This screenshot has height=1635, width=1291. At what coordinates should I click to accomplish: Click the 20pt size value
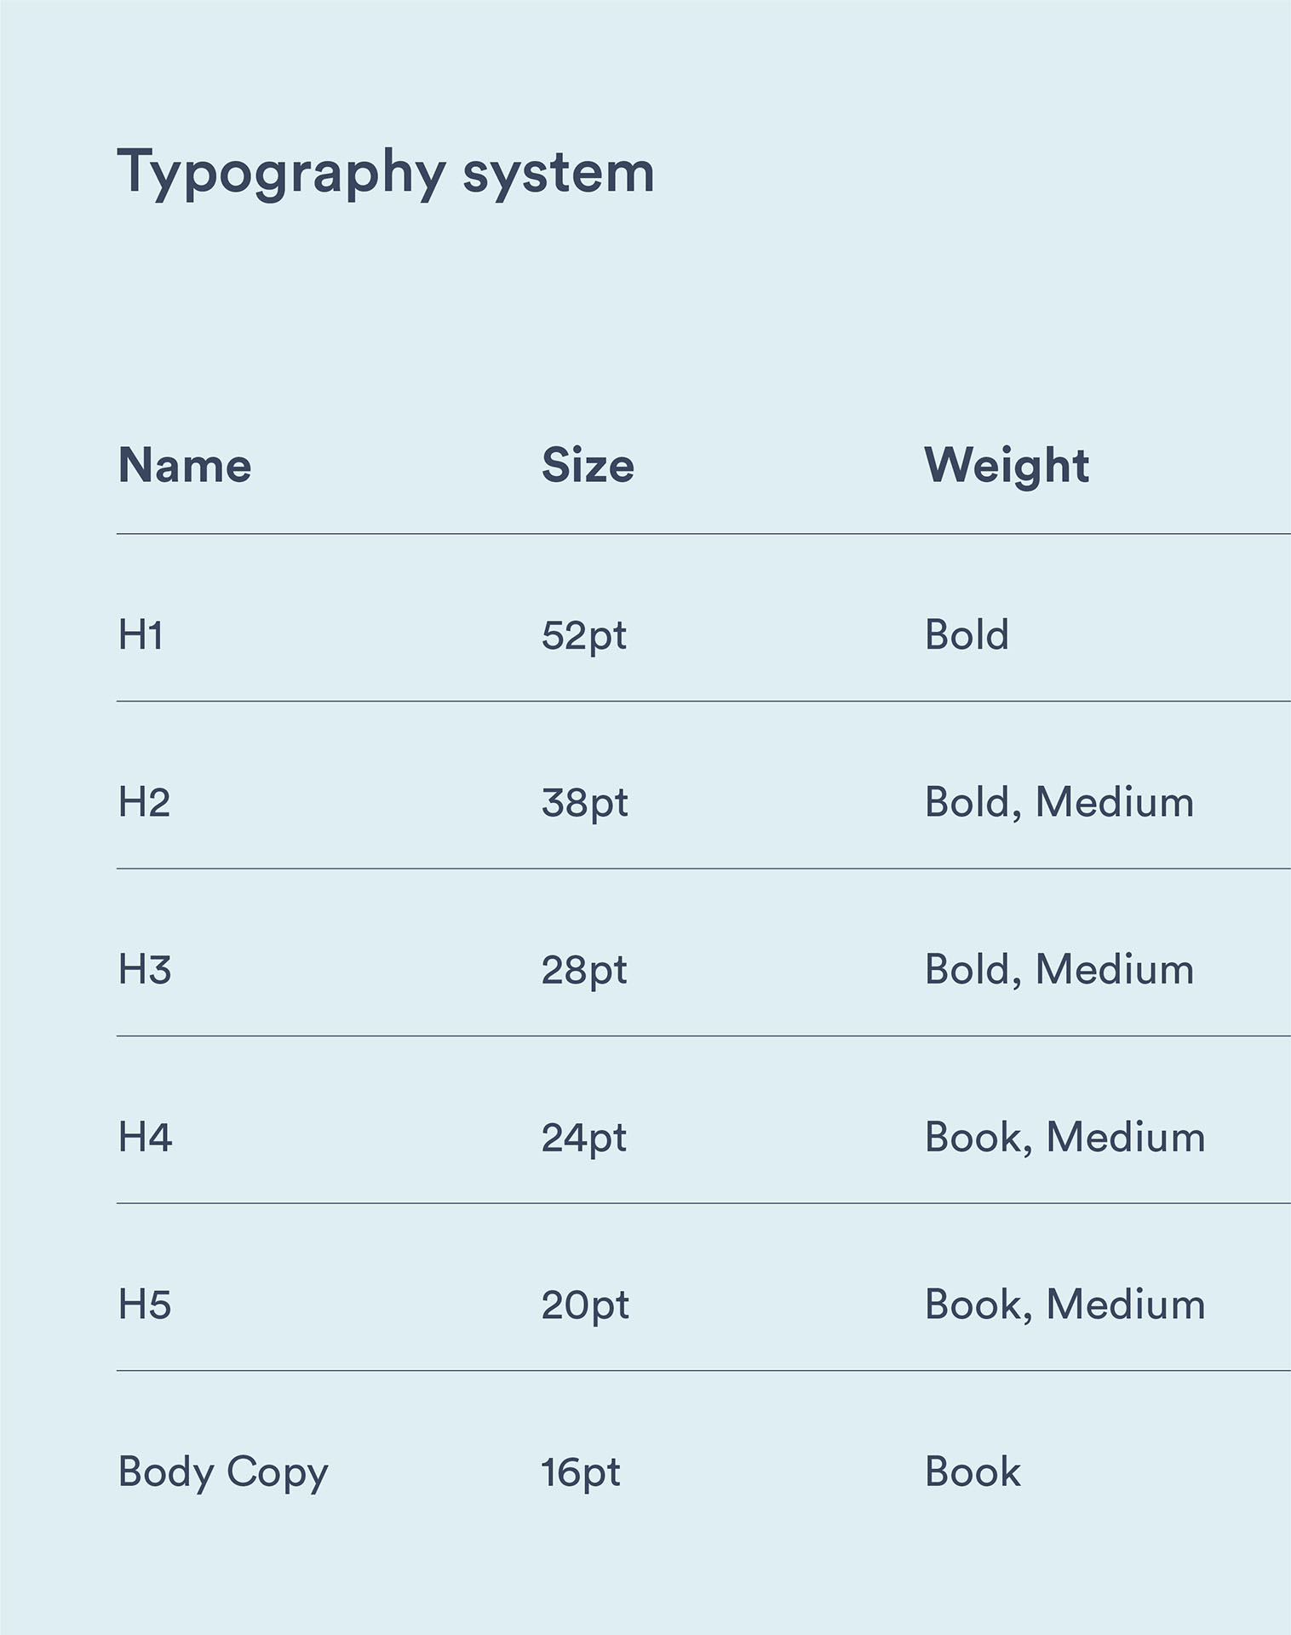(x=586, y=1306)
